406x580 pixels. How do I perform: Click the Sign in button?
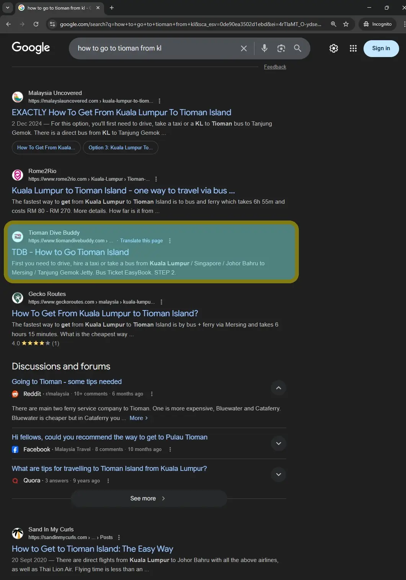(381, 48)
